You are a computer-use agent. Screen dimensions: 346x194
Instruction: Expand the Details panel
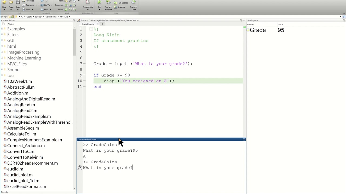[x=74, y=192]
